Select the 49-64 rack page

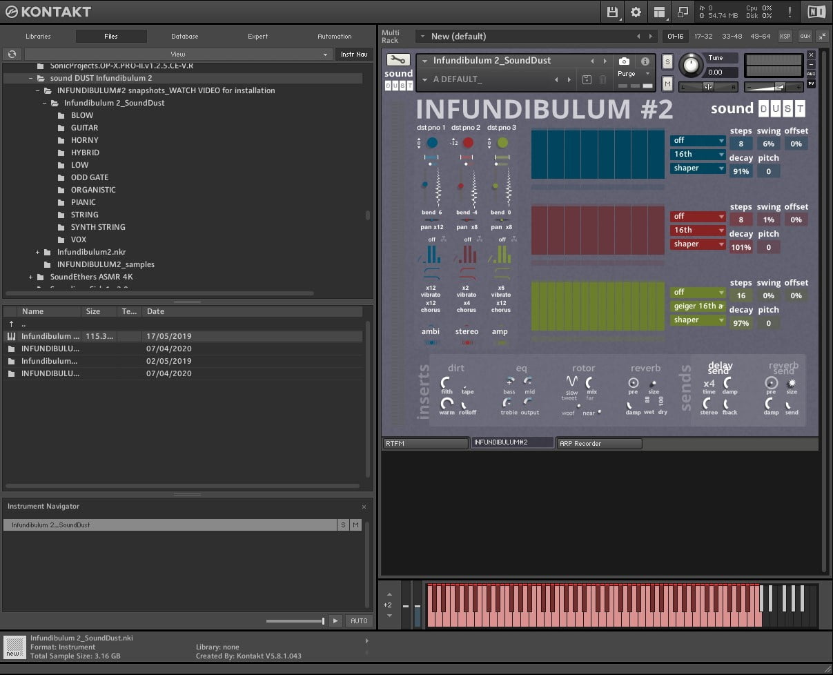(x=761, y=36)
